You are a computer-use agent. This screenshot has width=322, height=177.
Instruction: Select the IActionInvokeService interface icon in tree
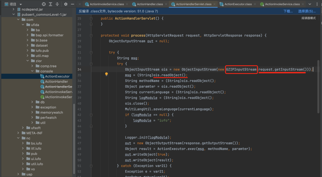coord(42,97)
